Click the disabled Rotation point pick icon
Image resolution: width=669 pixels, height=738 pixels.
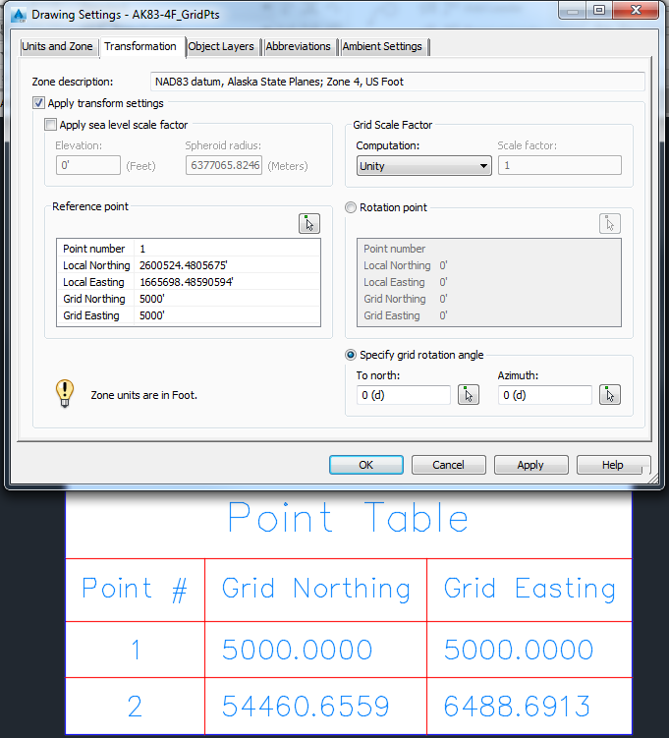(x=610, y=224)
